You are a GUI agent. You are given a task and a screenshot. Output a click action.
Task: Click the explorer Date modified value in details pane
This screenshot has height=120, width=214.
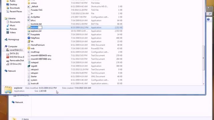point(48,88)
